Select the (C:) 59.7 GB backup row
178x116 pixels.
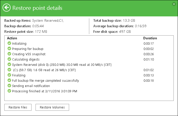(44, 70)
